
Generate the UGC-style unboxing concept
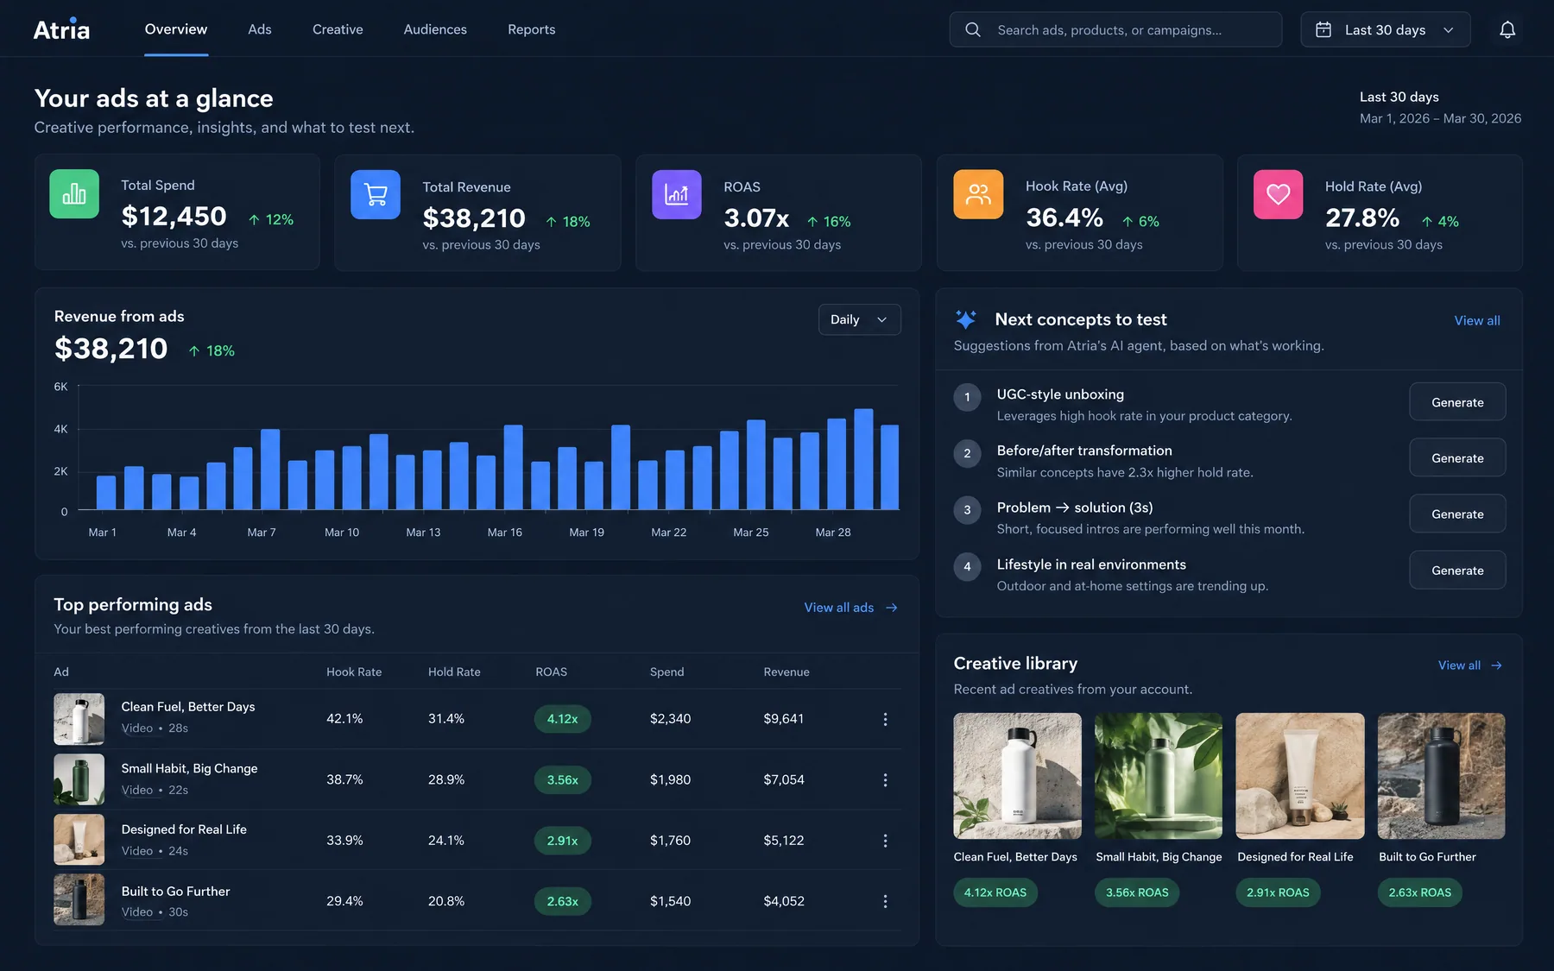1457,402
